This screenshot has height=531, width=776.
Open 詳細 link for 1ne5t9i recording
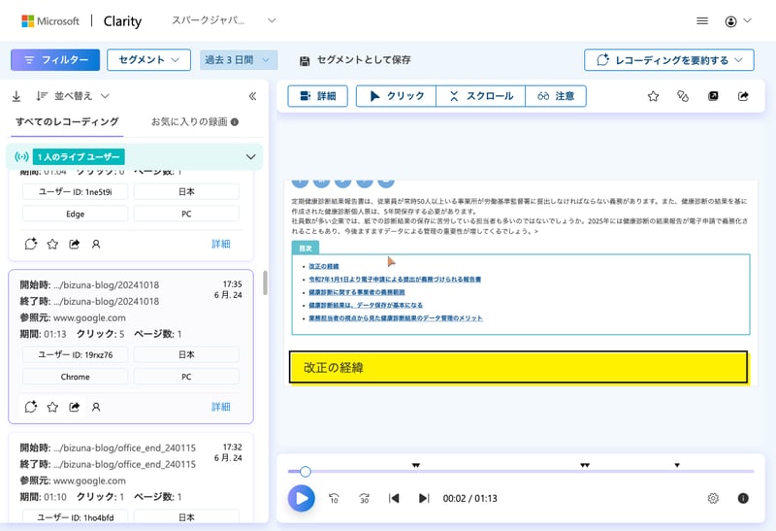coord(221,244)
